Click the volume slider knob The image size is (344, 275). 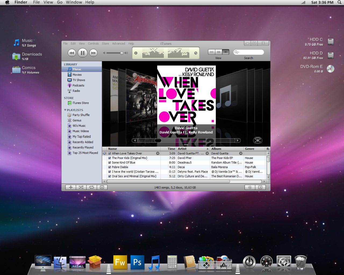coord(122,53)
